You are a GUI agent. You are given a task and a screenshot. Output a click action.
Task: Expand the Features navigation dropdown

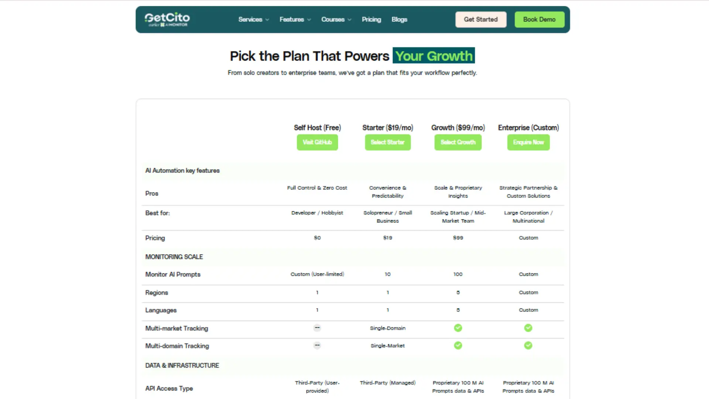(295, 19)
